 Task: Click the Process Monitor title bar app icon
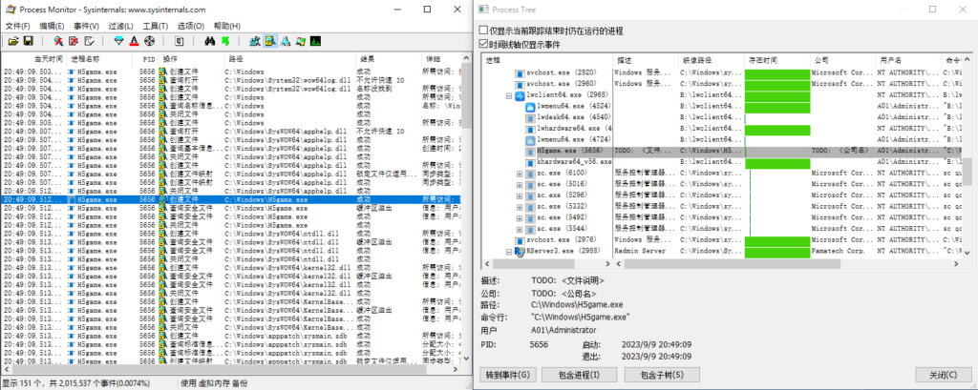10,10
